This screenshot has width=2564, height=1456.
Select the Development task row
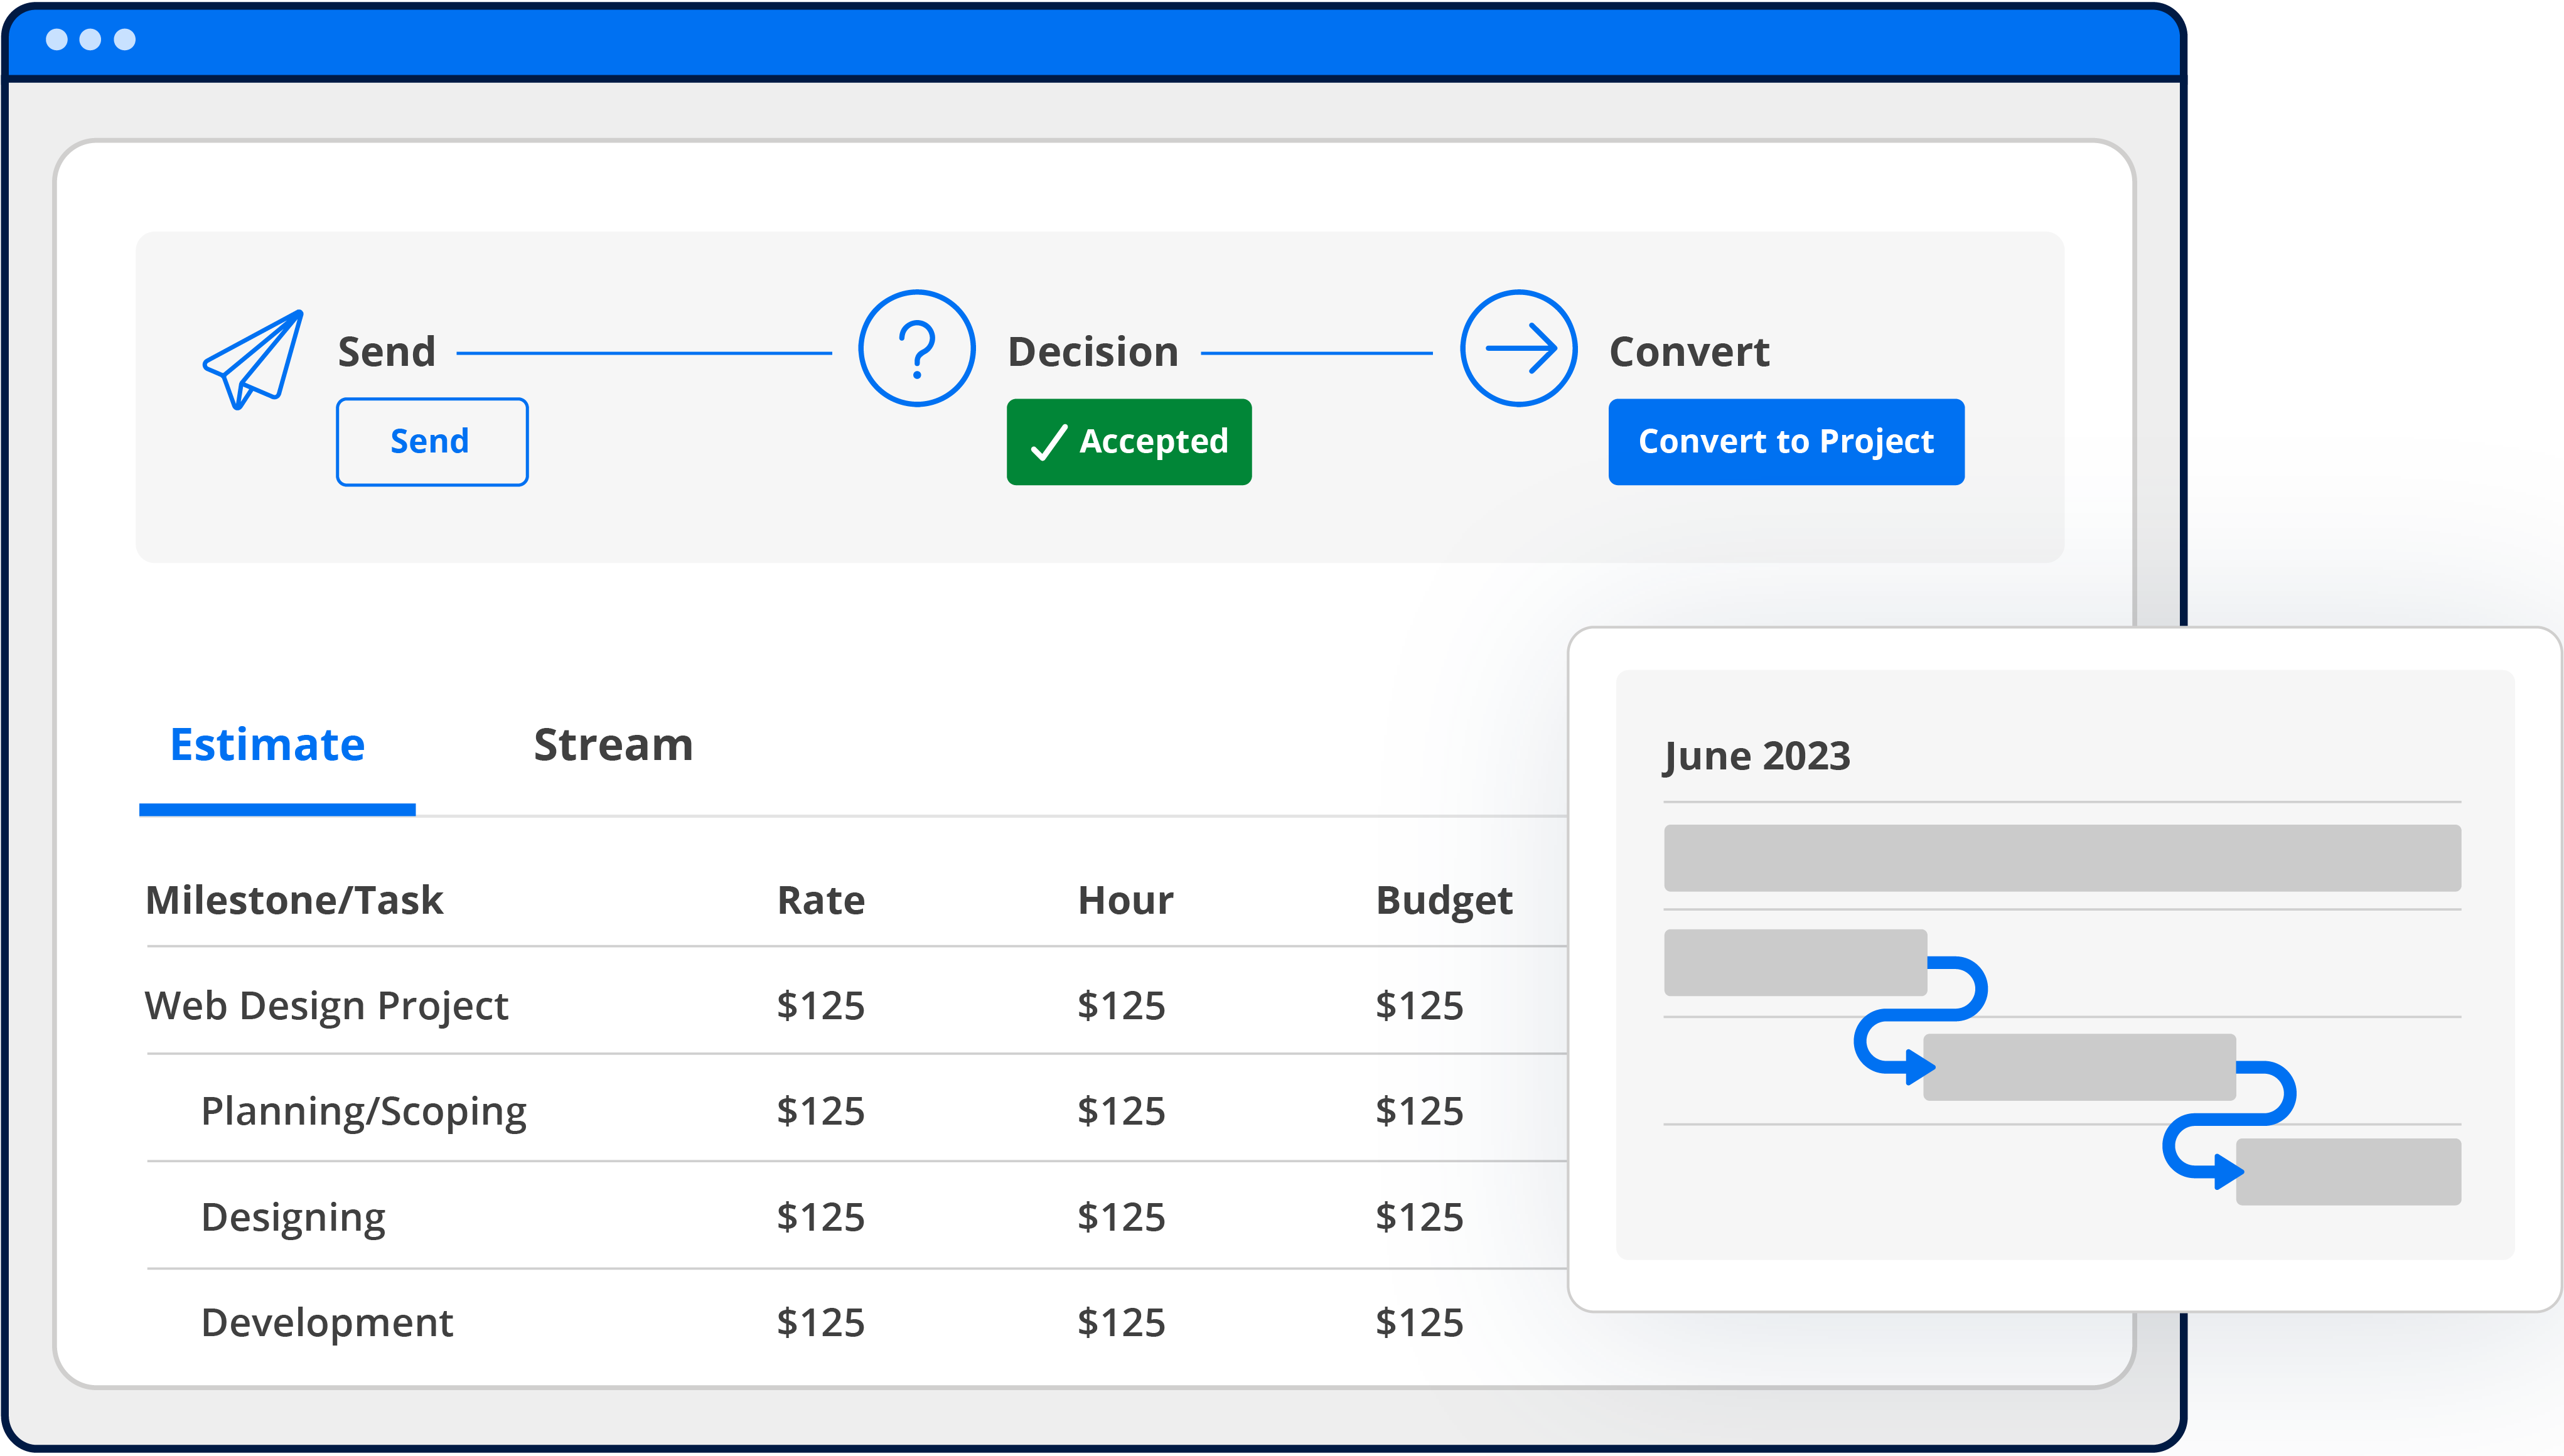pos(327,1323)
